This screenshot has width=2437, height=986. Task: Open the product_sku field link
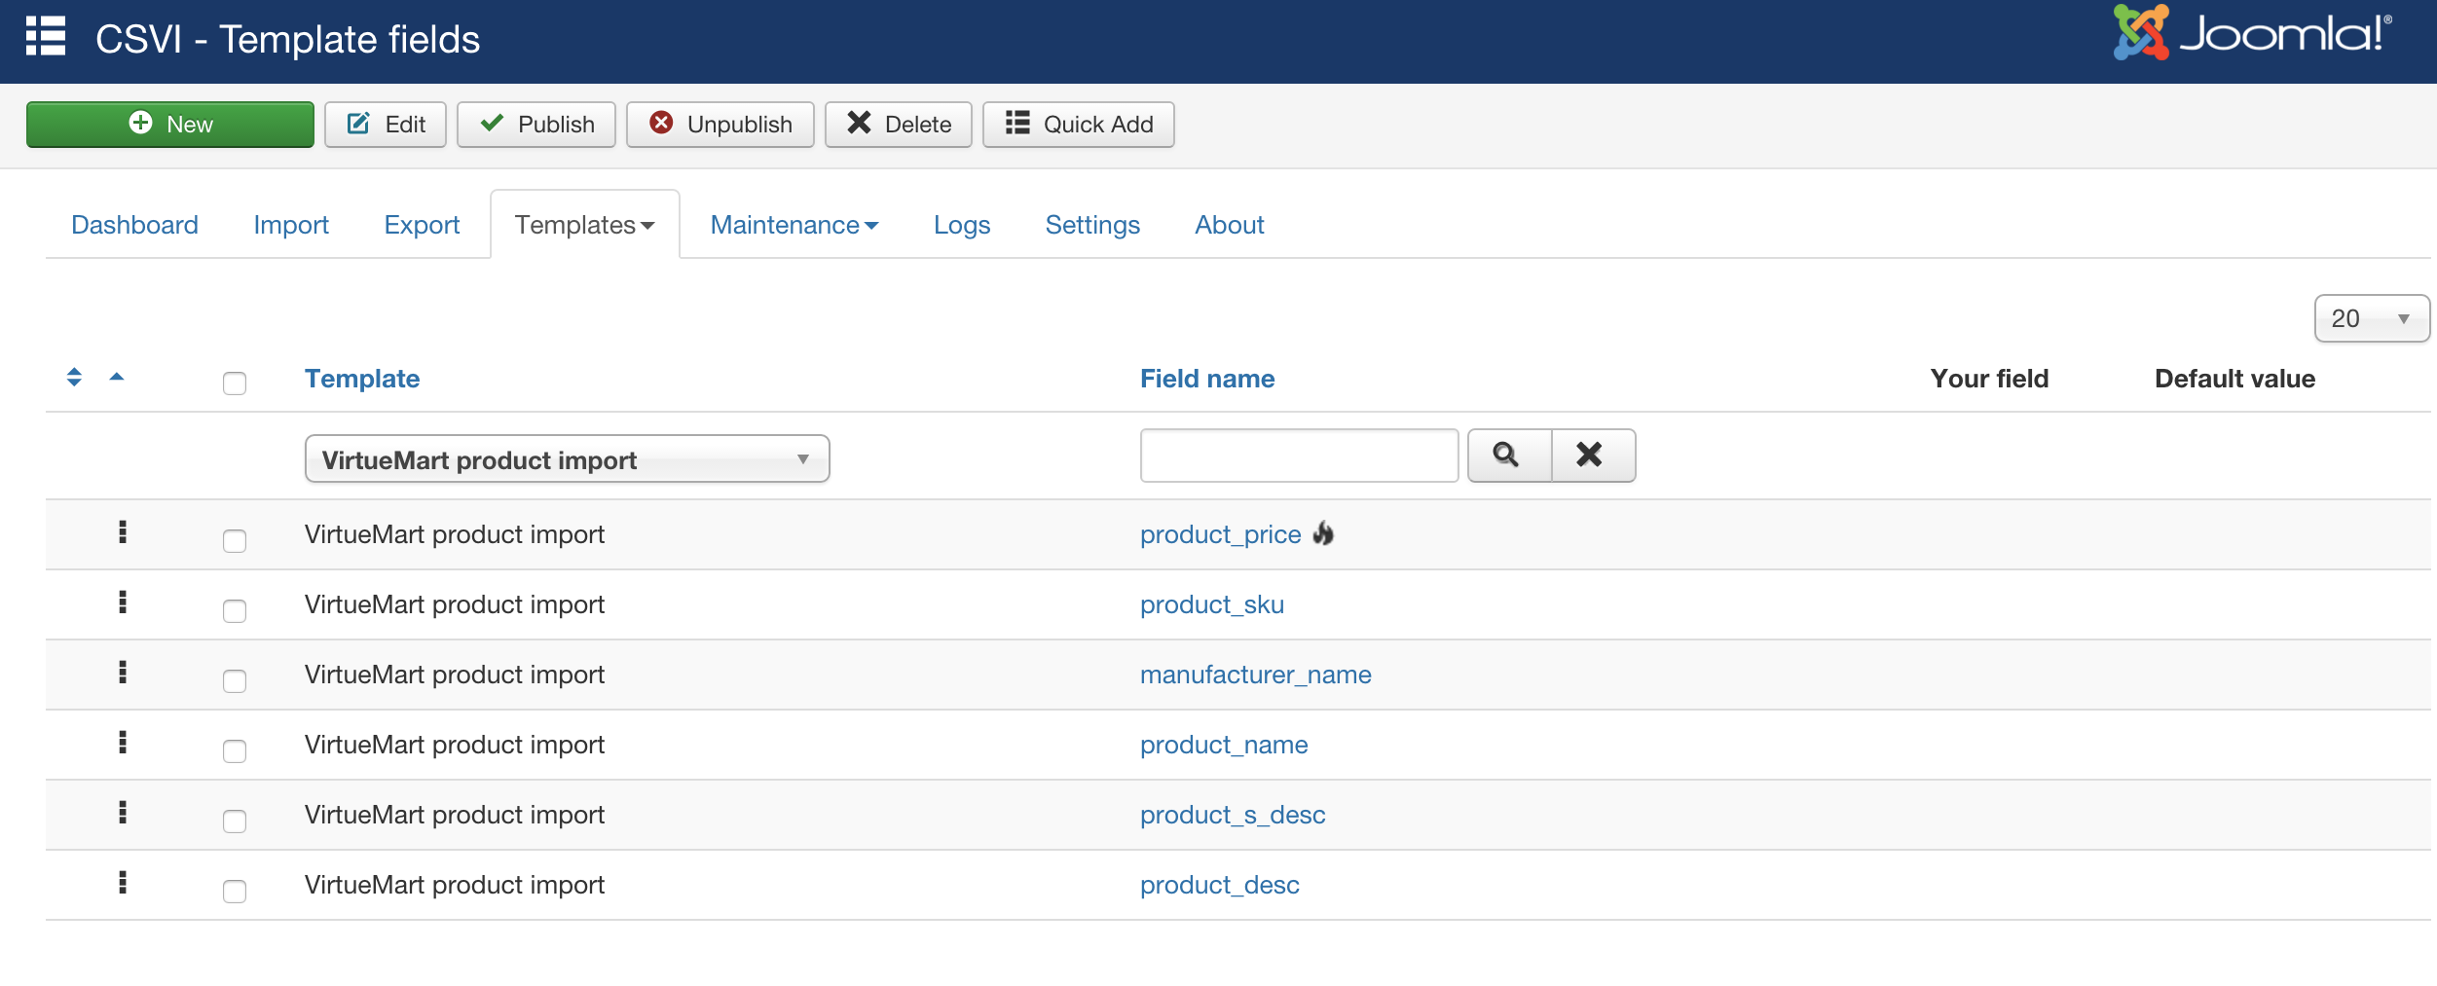(x=1212, y=604)
